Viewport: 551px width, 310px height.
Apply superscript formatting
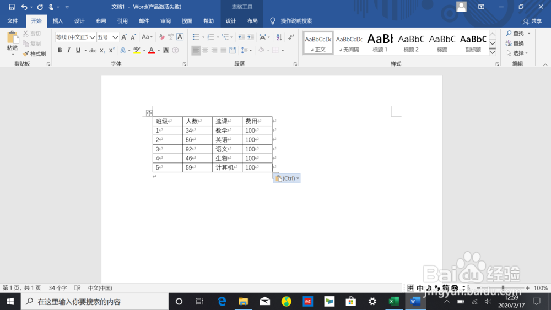111,50
